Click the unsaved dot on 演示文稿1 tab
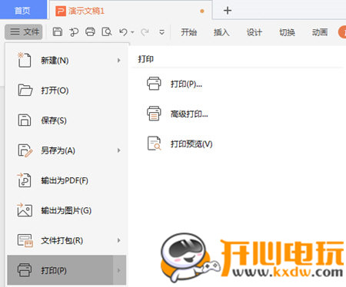The width and height of the screenshot is (346, 287). pos(202,11)
